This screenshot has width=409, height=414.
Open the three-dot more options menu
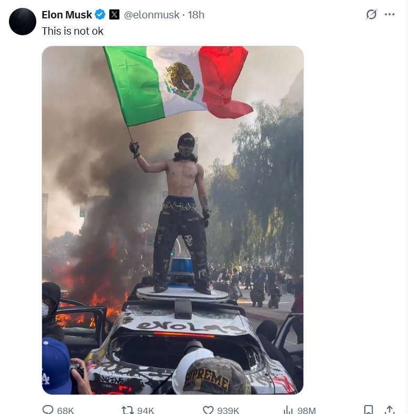coord(390,14)
